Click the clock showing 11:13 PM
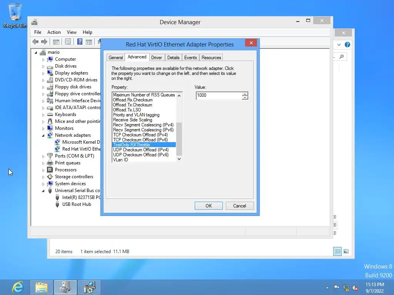 point(375,285)
